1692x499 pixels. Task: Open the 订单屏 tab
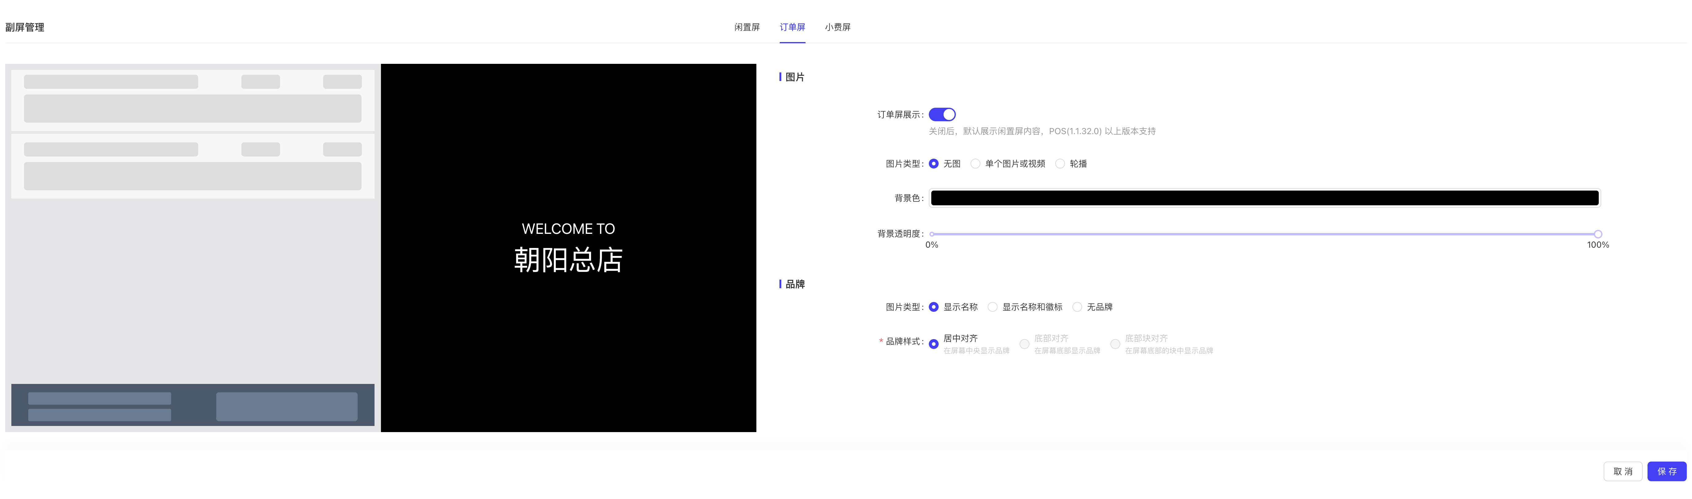792,27
